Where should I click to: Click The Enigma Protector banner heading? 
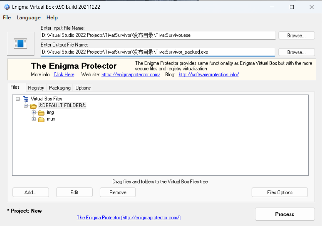[74, 66]
